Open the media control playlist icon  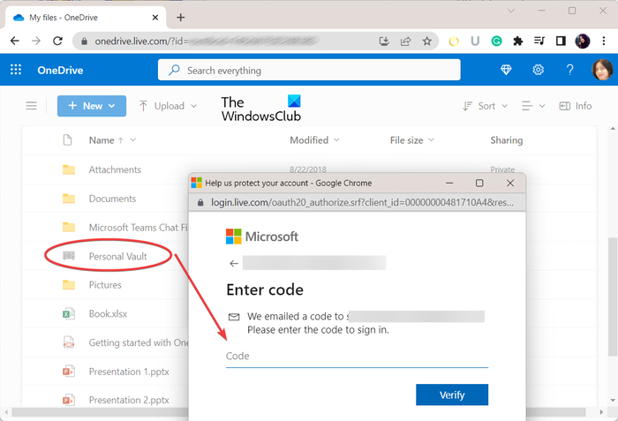pyautogui.click(x=539, y=41)
